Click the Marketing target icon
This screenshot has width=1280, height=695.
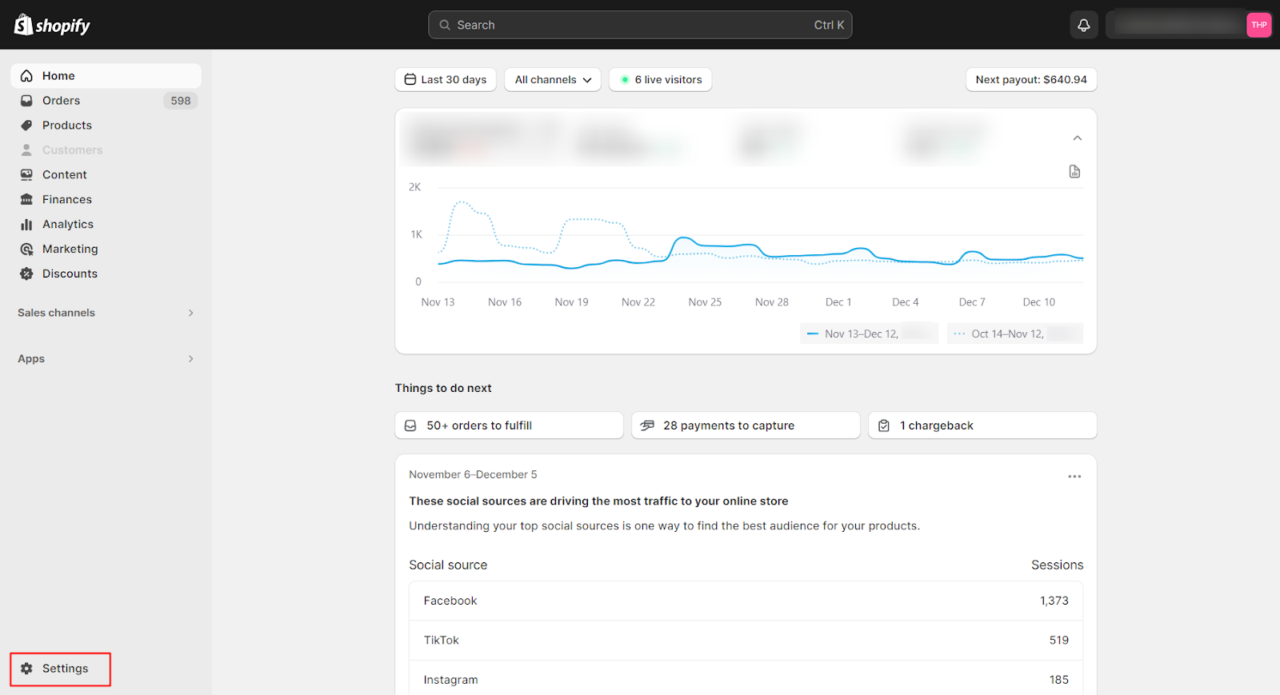(x=26, y=250)
